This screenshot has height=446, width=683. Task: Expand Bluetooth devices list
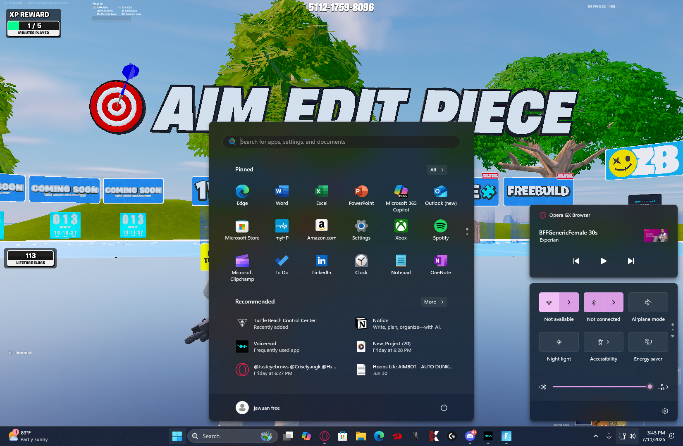click(614, 302)
